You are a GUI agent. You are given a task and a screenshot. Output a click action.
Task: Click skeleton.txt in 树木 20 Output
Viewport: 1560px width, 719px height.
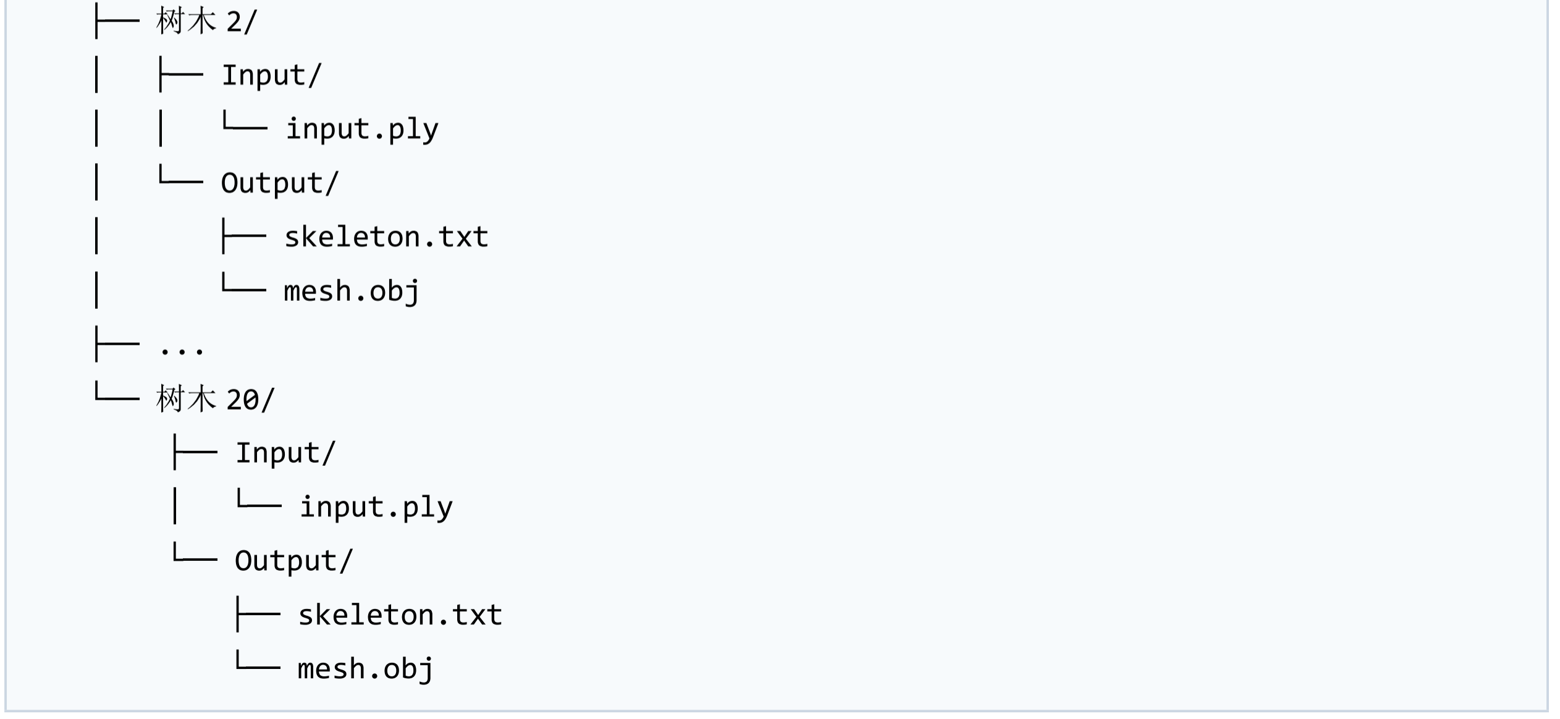(400, 615)
